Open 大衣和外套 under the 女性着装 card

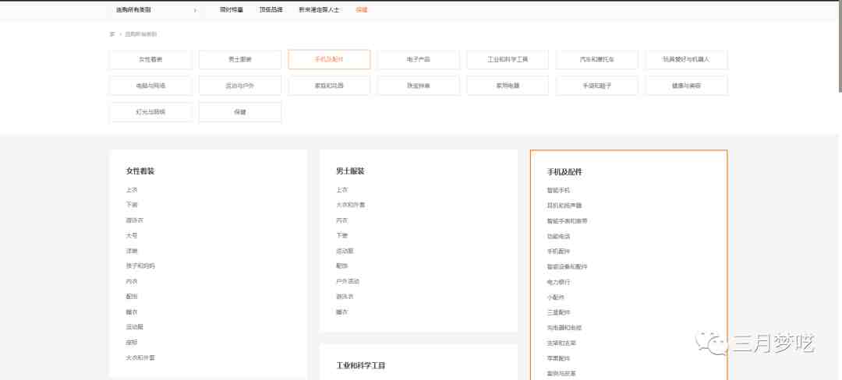[x=140, y=357]
